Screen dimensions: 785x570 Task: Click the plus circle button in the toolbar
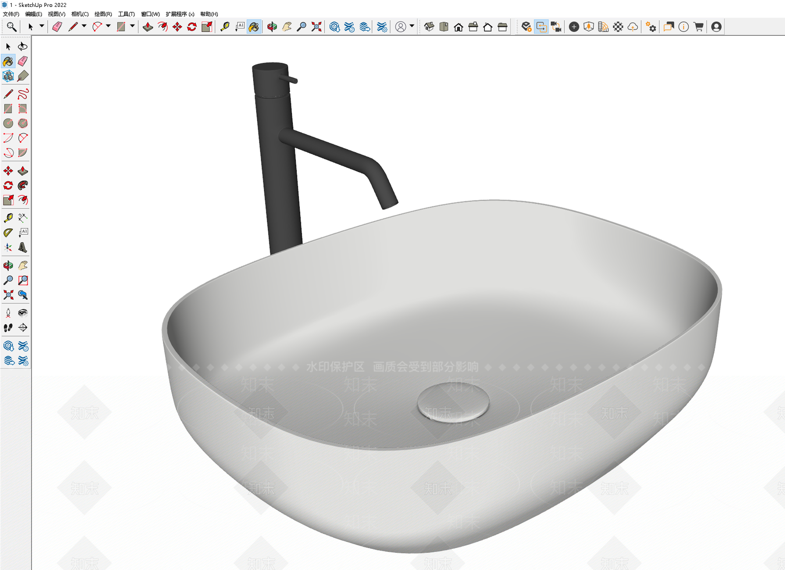tap(574, 26)
